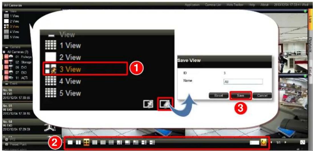
Task: Click Save in the Save View dialog
Action: [x=241, y=96]
